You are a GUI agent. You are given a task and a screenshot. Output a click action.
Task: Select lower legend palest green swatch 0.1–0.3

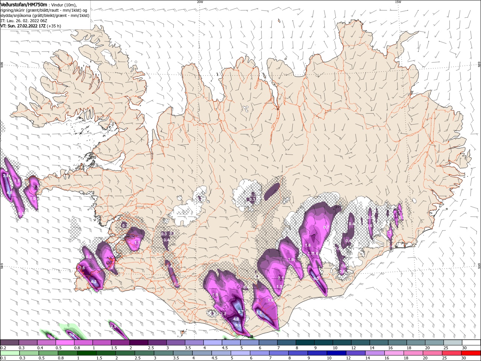(9, 353)
